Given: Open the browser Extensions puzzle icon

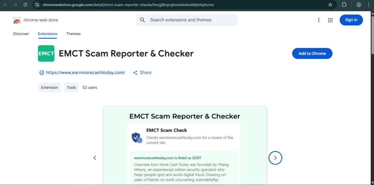Looking at the screenshot, I should click(344, 5).
